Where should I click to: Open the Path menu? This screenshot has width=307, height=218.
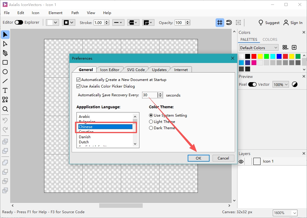point(75,13)
